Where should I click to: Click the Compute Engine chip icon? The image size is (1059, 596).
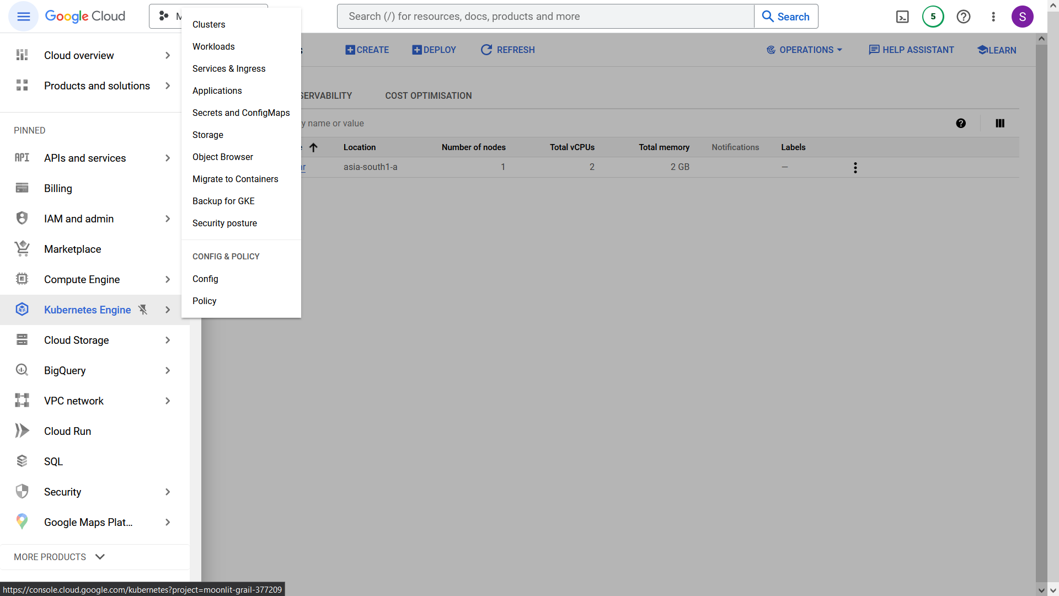[22, 279]
